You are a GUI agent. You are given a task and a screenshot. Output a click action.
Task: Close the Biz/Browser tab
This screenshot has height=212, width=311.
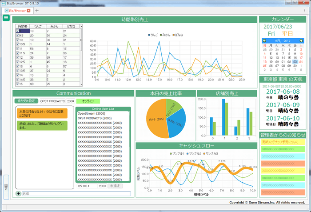click(x=29, y=10)
